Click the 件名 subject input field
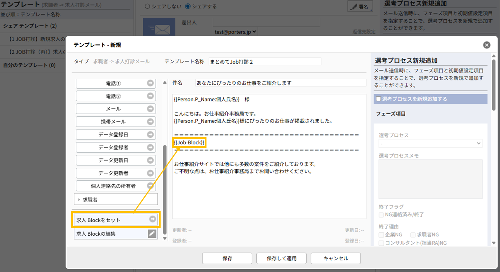Viewport: 500px width, 272px height. click(280, 83)
